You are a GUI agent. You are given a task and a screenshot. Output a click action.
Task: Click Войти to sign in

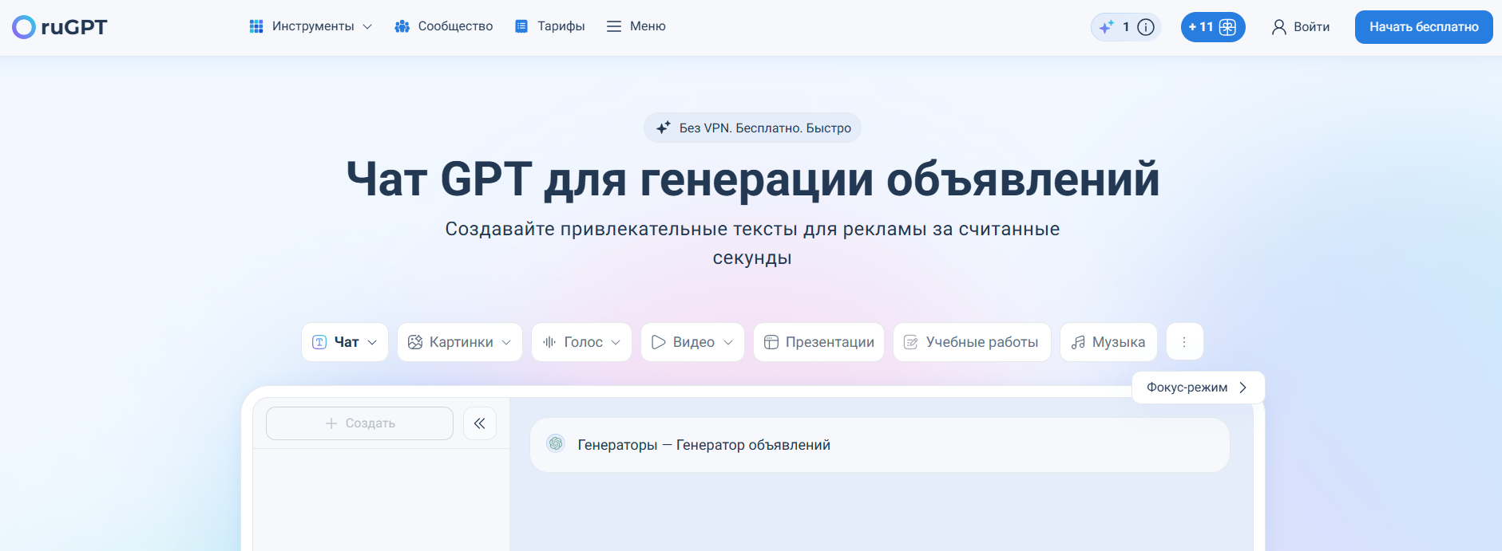[x=1301, y=27]
